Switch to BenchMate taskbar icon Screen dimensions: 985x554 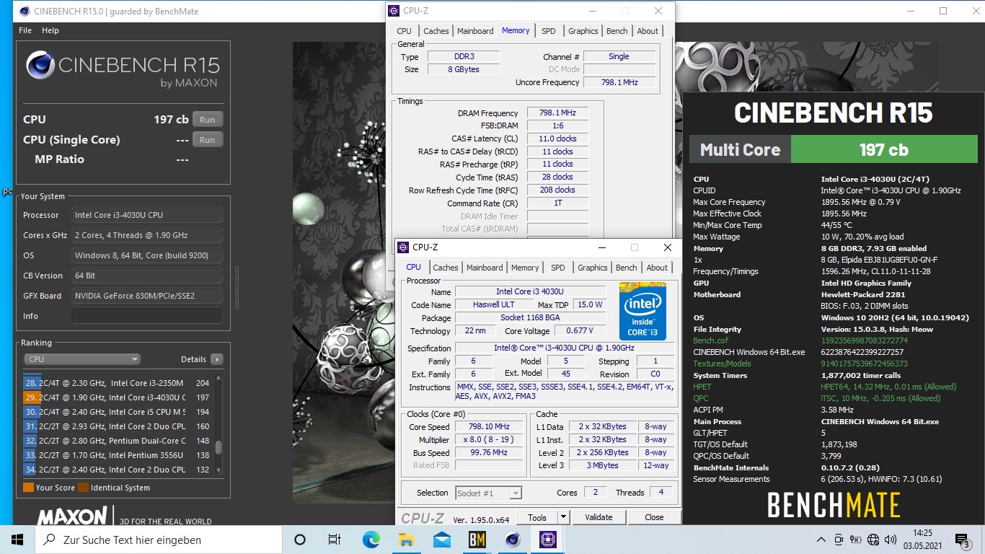477,540
